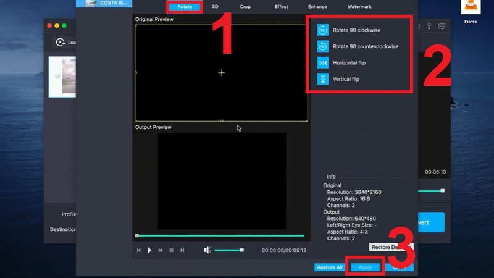Viewport: 494px width, 278px height.
Task: Click the Load file icon in main window
Action: (60, 42)
